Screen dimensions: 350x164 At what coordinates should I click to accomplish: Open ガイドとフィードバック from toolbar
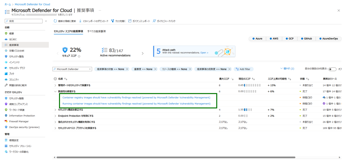(164, 21)
